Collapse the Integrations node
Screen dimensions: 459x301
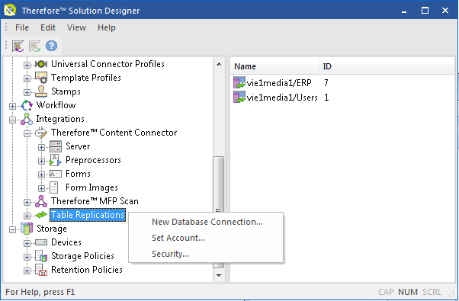[12, 120]
